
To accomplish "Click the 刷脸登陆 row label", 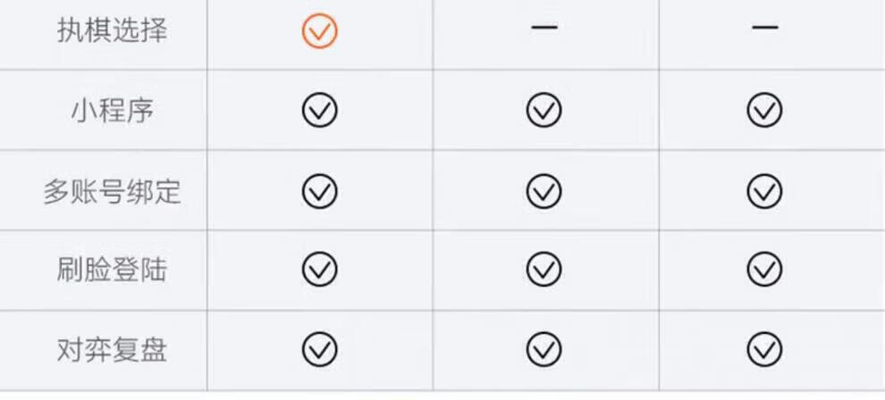I will pyautogui.click(x=112, y=270).
